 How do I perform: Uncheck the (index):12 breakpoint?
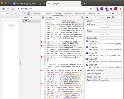click(87, 41)
